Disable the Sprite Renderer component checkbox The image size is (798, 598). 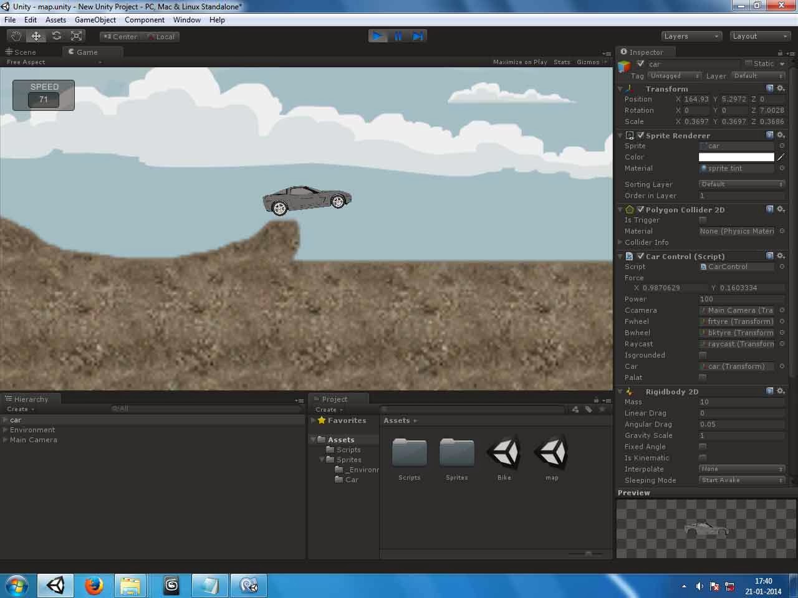(x=640, y=135)
